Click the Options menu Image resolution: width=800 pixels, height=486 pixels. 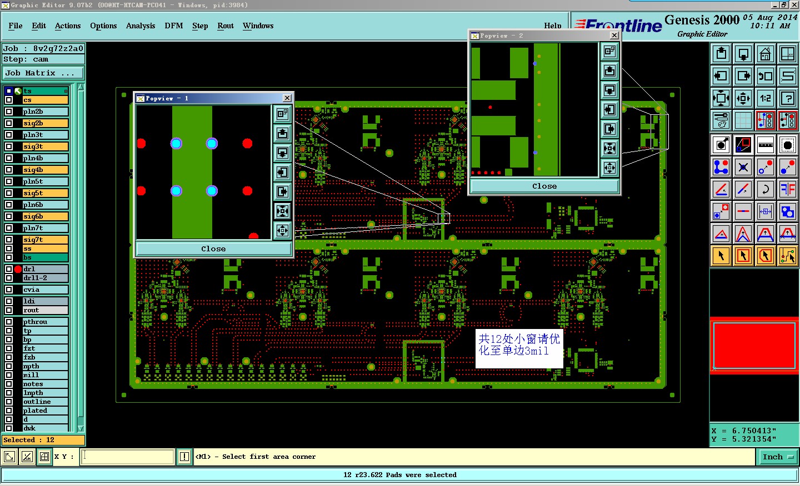coord(103,26)
